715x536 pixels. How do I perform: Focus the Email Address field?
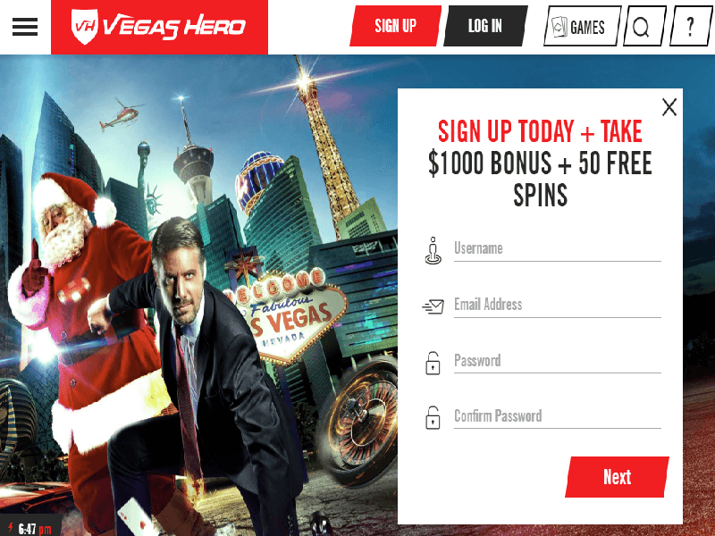(557, 306)
